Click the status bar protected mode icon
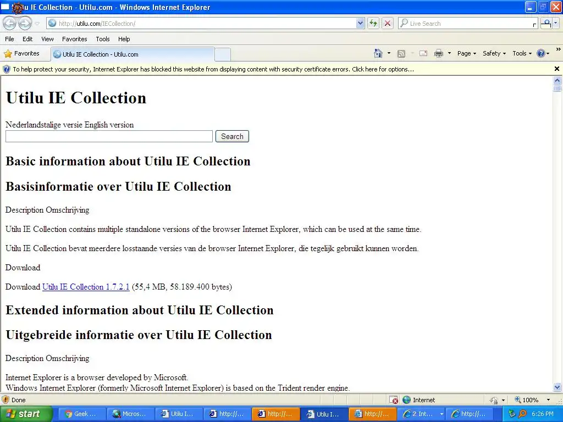 coord(494,400)
